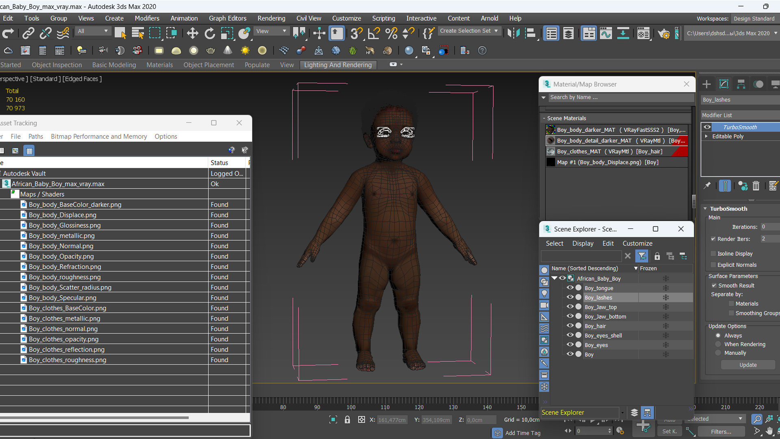Viewport: 780px width, 439px height.
Task: Toggle TurboSmooth modifier visibility eye
Action: (707, 127)
